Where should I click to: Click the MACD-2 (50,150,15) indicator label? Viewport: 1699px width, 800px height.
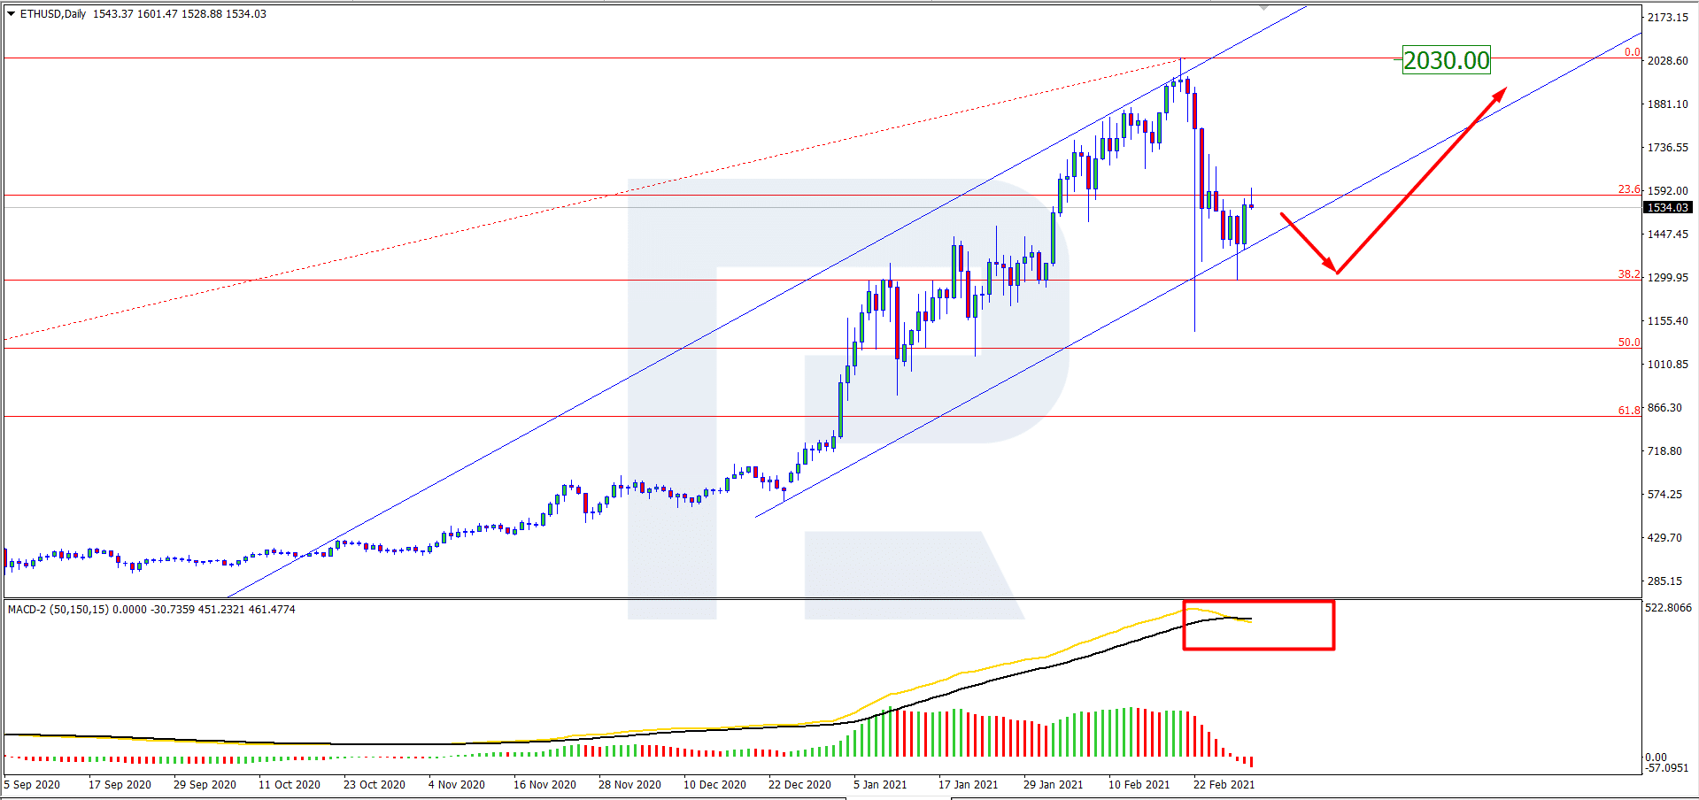[x=58, y=610]
